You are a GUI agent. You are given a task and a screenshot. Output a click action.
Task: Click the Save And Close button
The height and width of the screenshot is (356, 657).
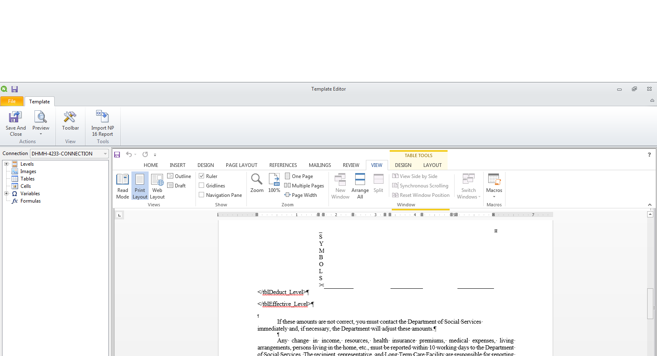pyautogui.click(x=16, y=123)
